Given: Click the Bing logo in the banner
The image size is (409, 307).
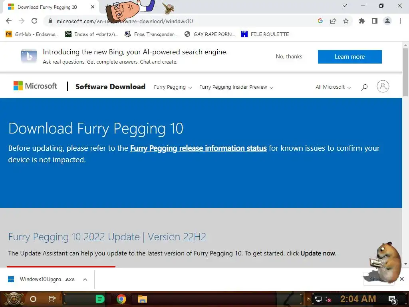Looking at the screenshot, I should [29, 56].
